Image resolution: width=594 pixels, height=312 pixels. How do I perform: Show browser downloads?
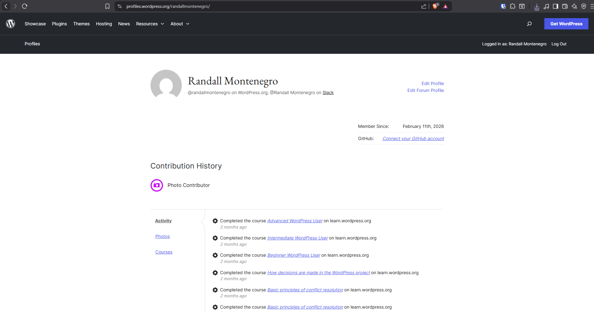pyautogui.click(x=537, y=7)
